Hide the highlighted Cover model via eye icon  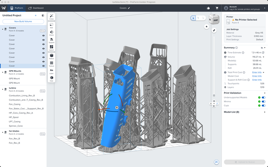click(x=44, y=66)
